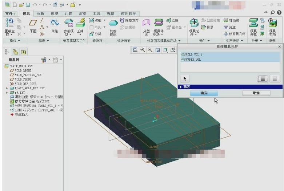Click the 等高线 waterline tool

[x=231, y=20]
